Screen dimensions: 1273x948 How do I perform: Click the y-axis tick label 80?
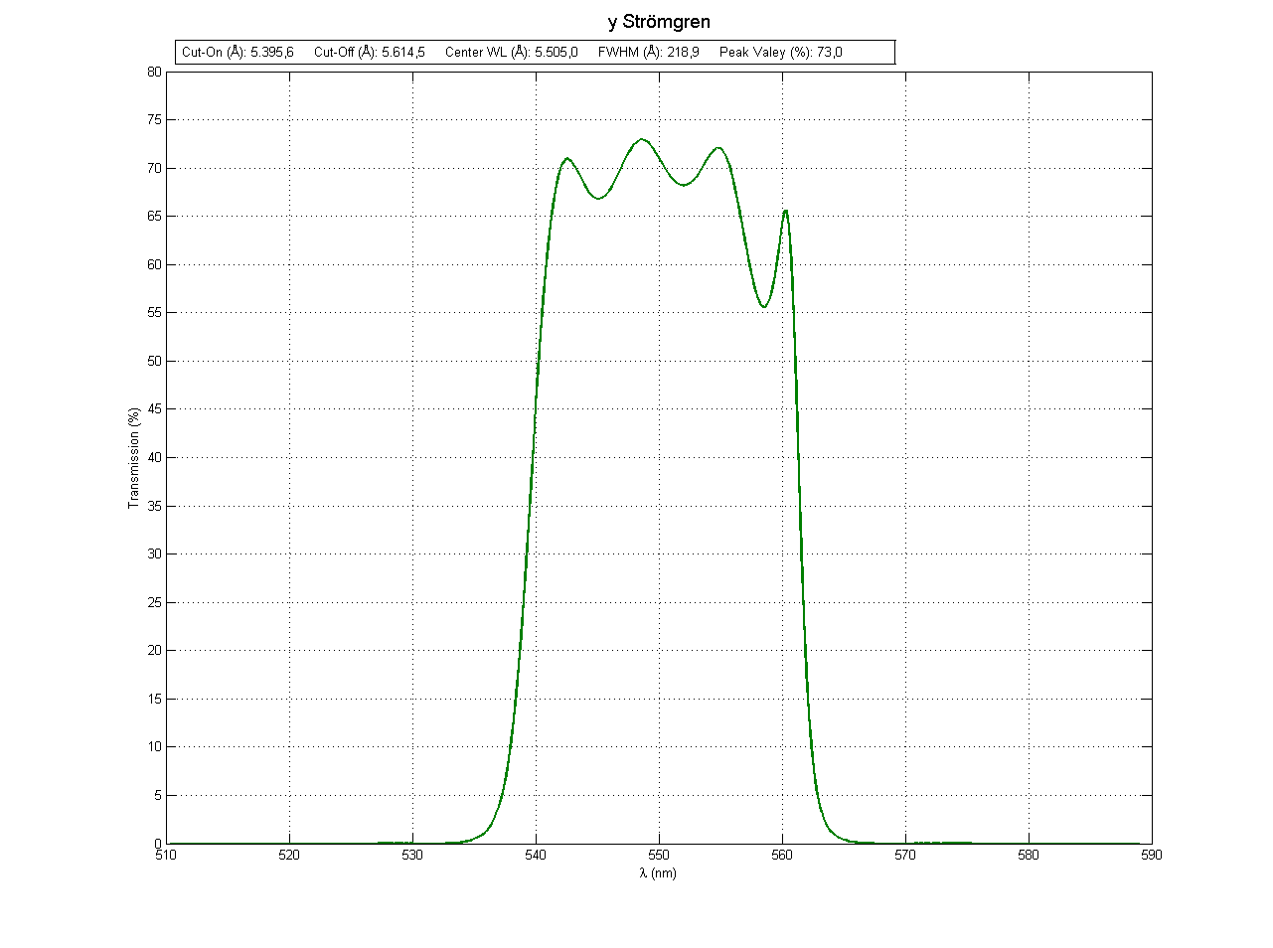155,72
